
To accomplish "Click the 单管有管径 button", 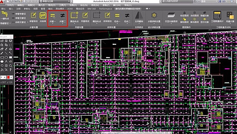I will tap(20, 14).
